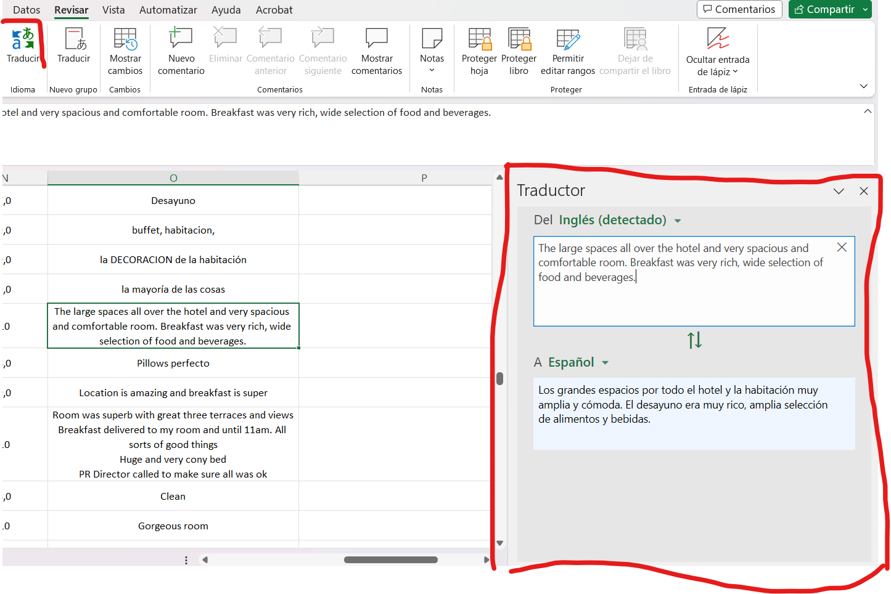
Task: Collapse the ribbon with the chevron
Action: [x=864, y=86]
